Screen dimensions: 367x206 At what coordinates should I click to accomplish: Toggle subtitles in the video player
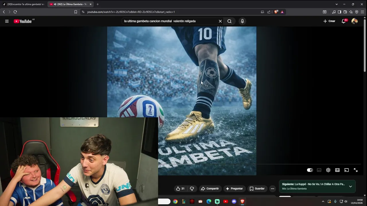pyautogui.click(x=319, y=170)
